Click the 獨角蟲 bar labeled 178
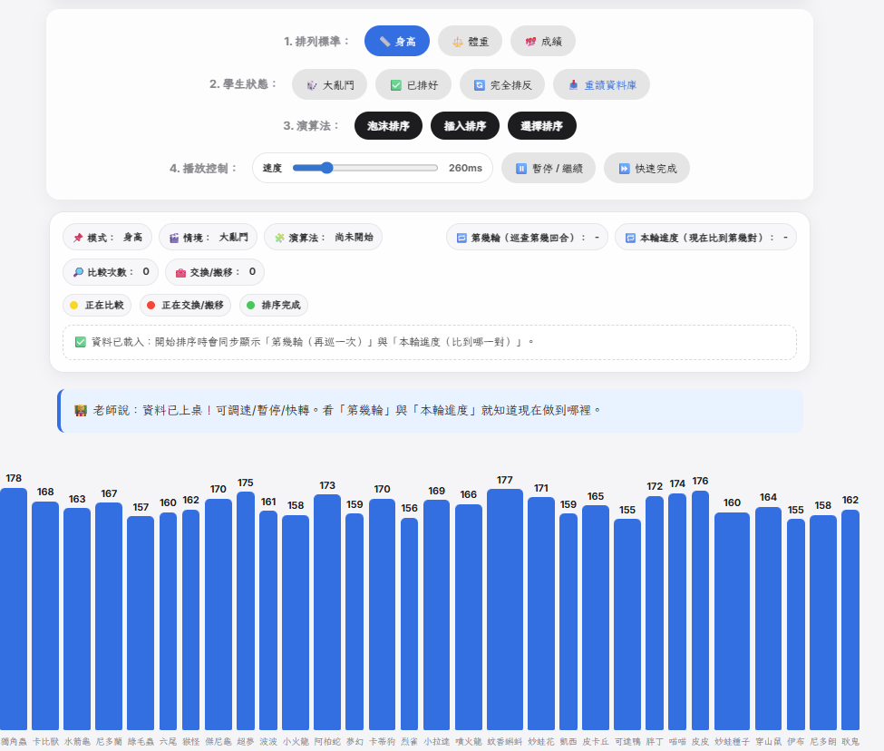 (14, 609)
